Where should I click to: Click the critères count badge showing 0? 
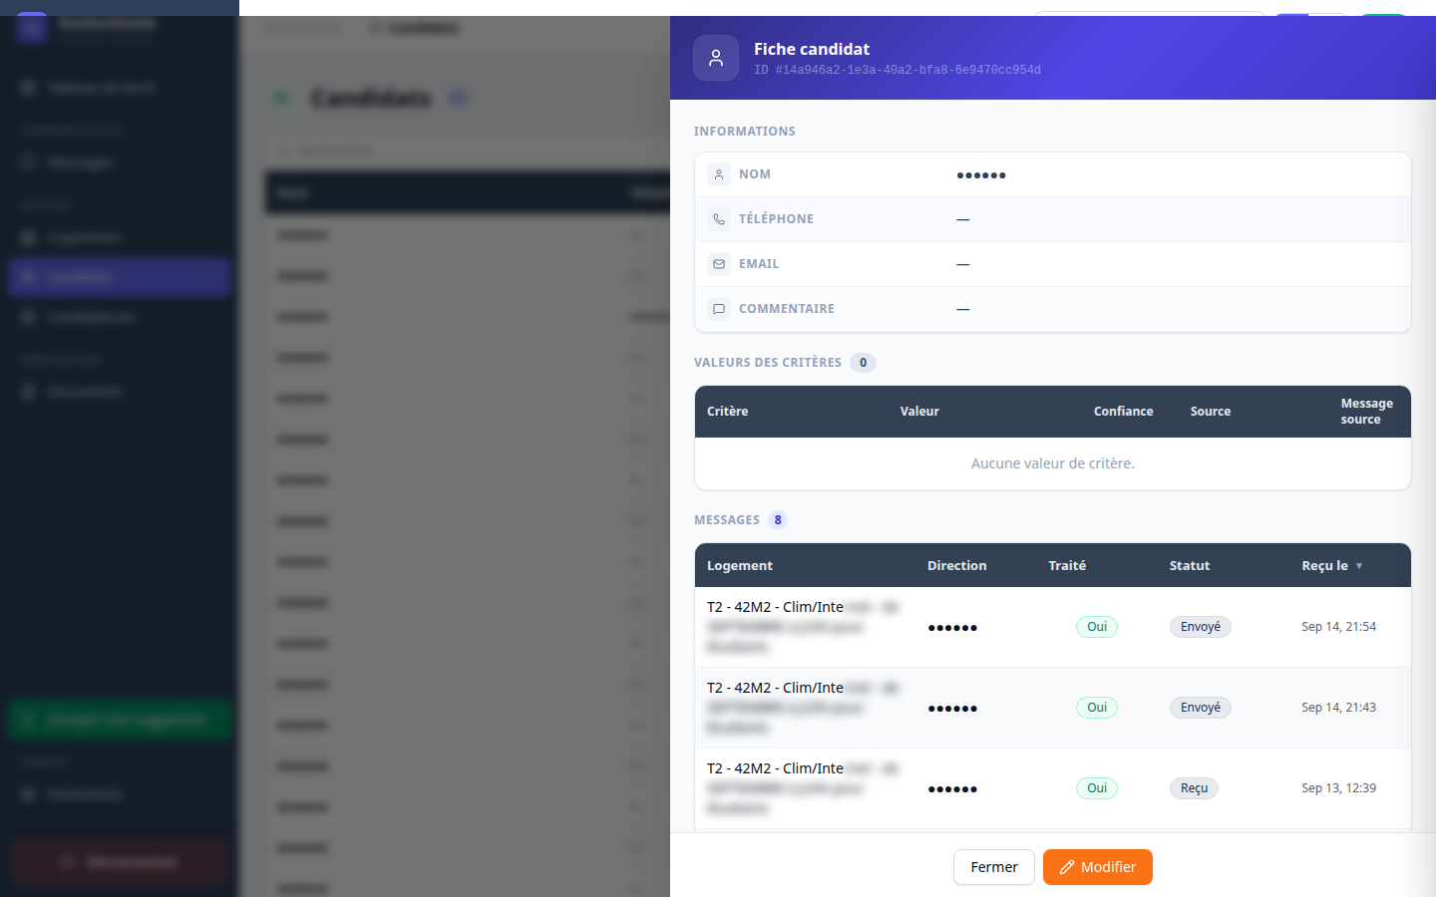pos(864,363)
